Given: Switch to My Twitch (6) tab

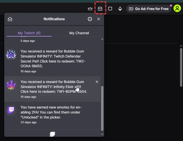Looking at the screenshot, I should pyautogui.click(x=29, y=33).
